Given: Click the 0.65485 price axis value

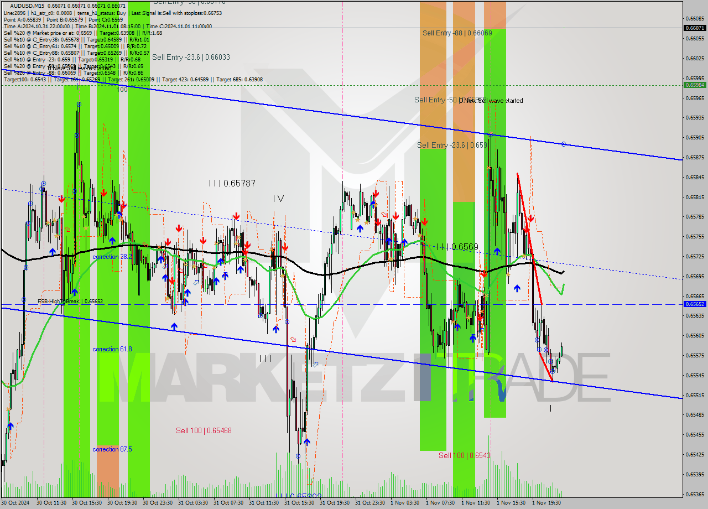Looking at the screenshot, I should tap(695, 415).
